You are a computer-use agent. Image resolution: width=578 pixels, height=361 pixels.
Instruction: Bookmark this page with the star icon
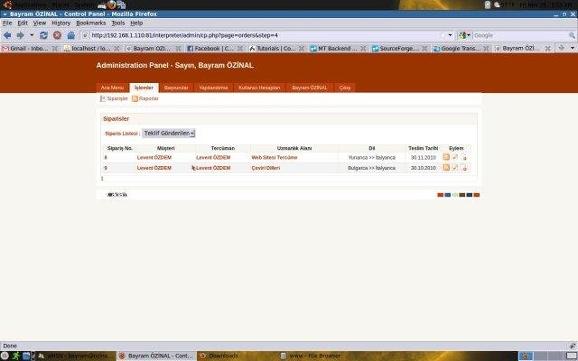pyautogui.click(x=443, y=35)
